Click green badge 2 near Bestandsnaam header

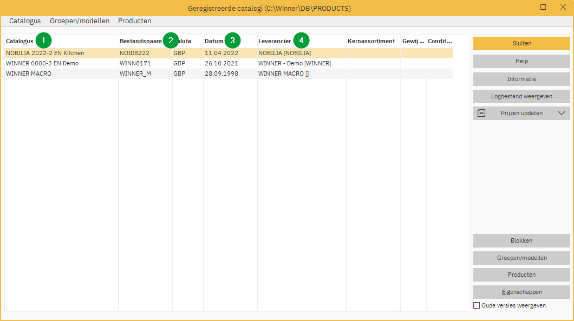pos(171,40)
